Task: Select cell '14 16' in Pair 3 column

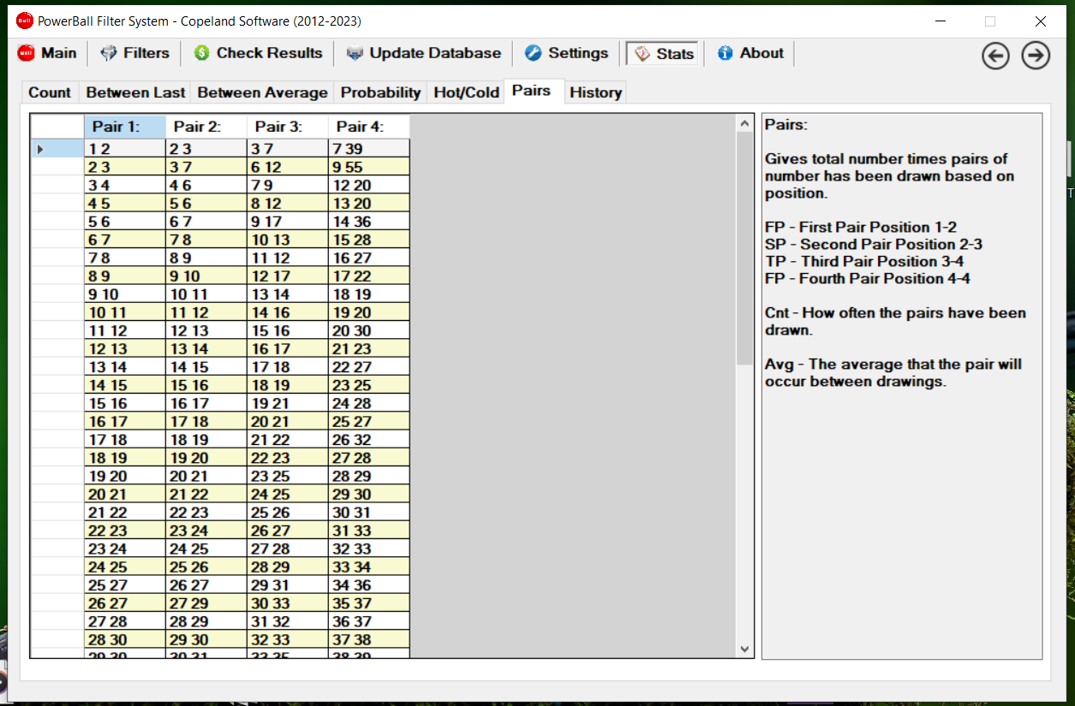Action: coord(288,312)
